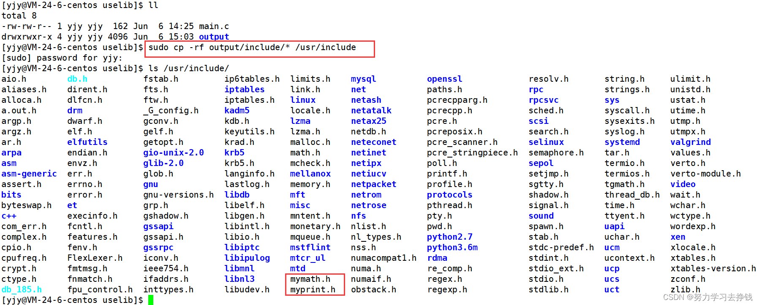Click the 'ls /usr/include/' command text
Screen dimensions: 759x305
[189, 69]
